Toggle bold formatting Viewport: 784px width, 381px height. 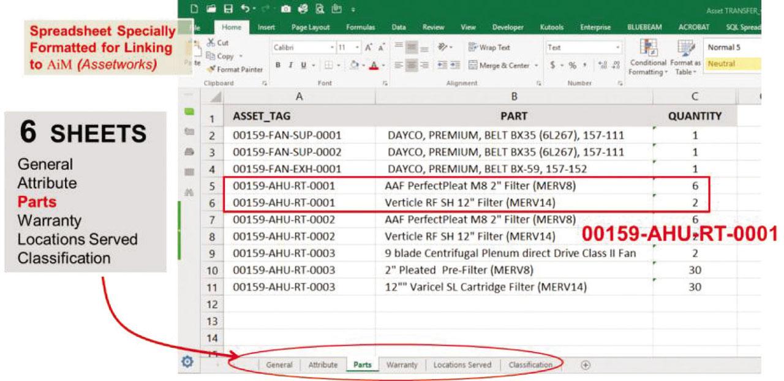277,65
